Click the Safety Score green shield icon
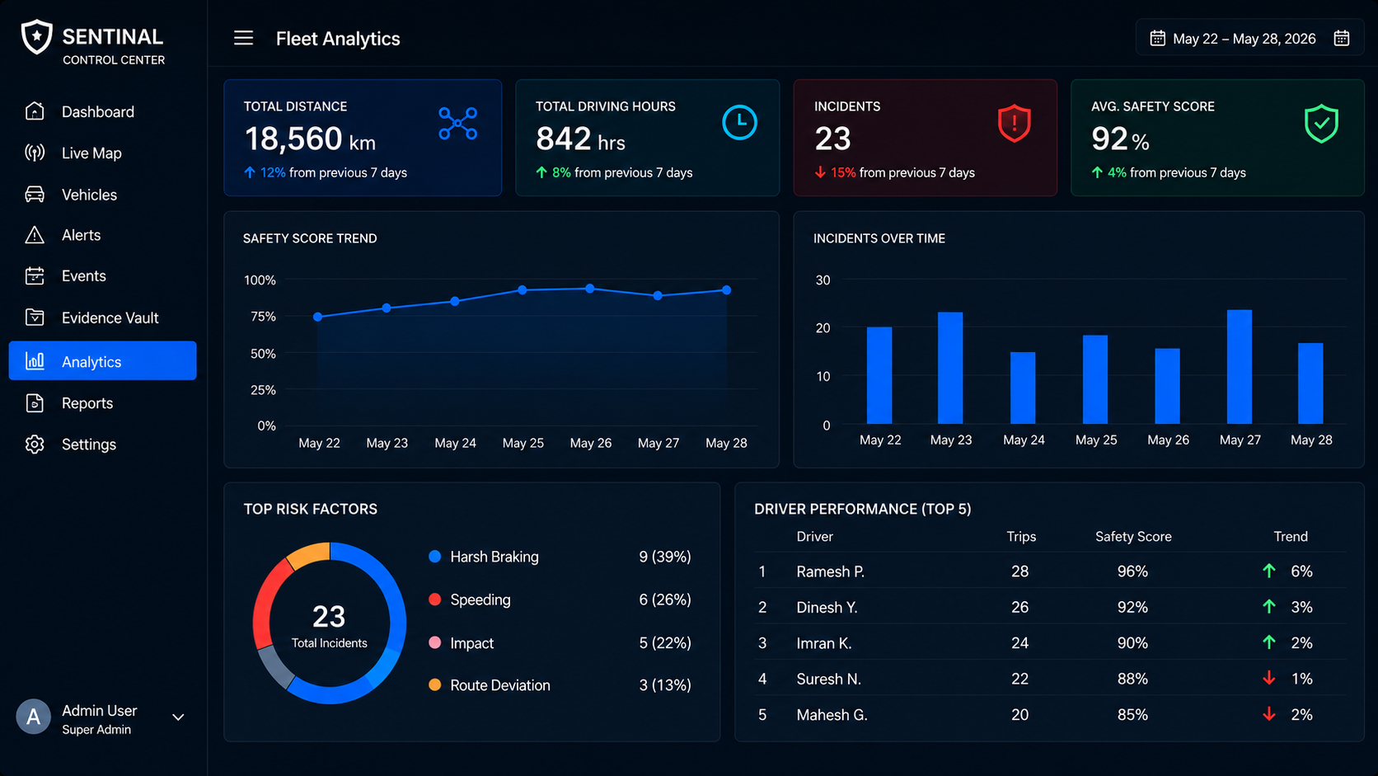1378x776 pixels. 1321,124
